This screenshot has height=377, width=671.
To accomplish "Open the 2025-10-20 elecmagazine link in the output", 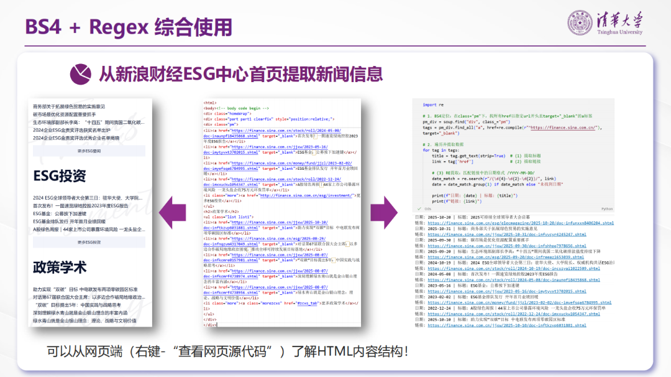I will [521, 223].
